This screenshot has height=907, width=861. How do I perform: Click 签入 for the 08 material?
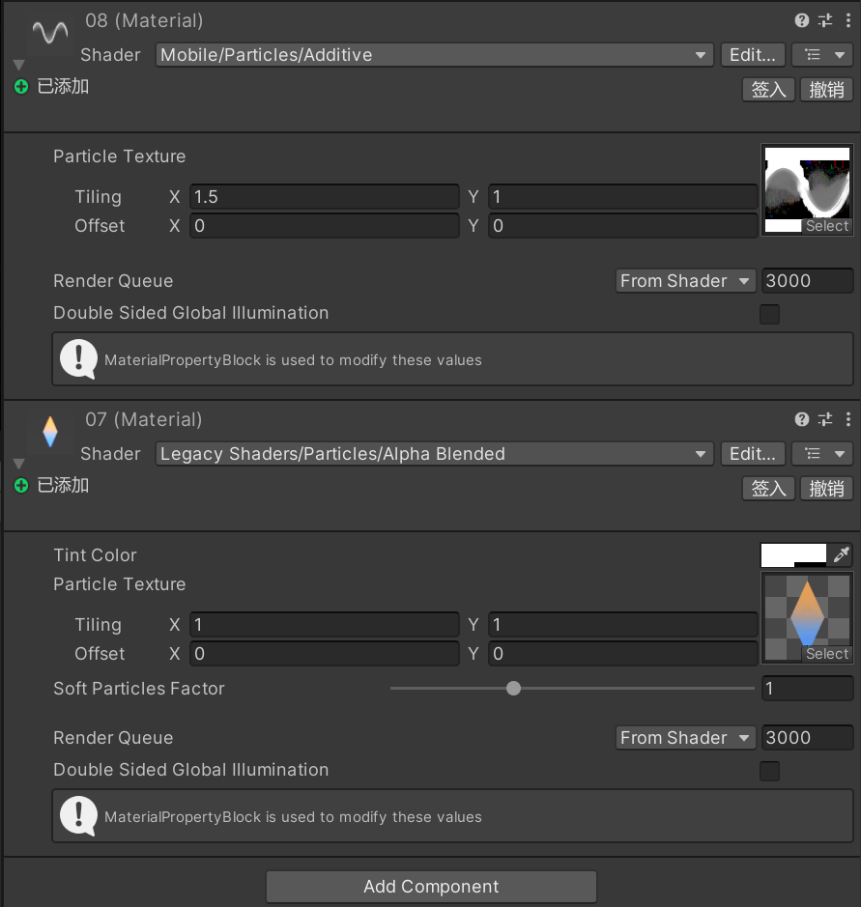pyautogui.click(x=768, y=90)
